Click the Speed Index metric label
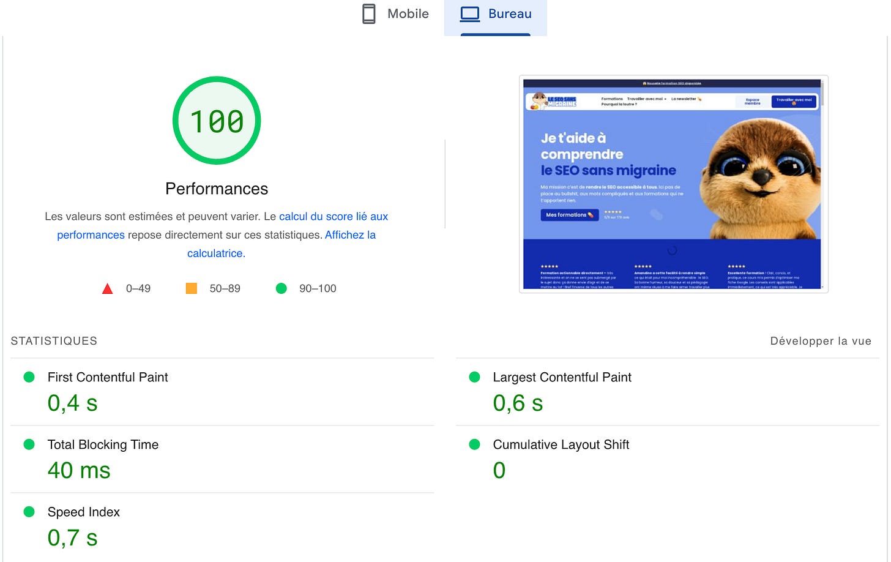The height and width of the screenshot is (562, 891). coord(84,512)
